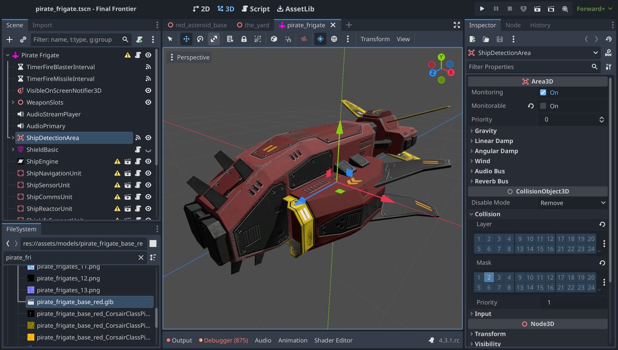
Task: Add a new node with the plus icon
Action: click(9, 39)
